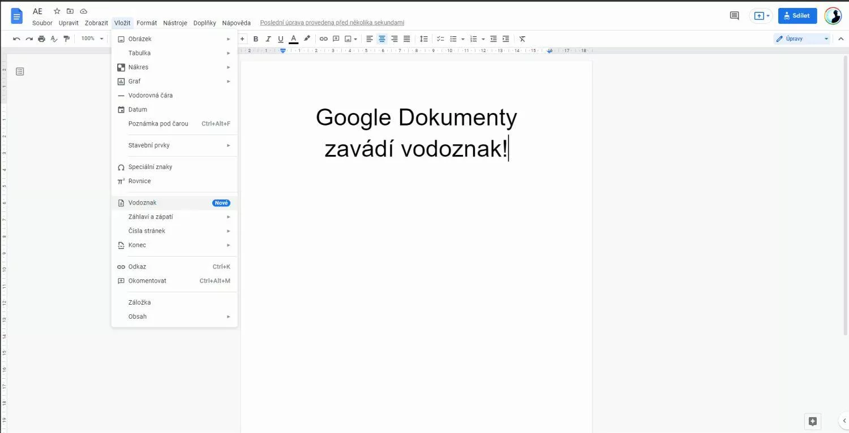Choose Vodorovná čára menu entry
The width and height of the screenshot is (849, 433).
point(174,96)
